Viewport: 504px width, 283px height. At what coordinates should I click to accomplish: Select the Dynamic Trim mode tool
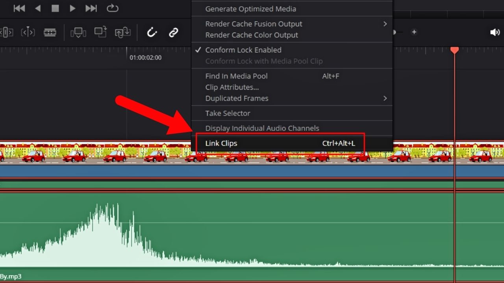28,32
